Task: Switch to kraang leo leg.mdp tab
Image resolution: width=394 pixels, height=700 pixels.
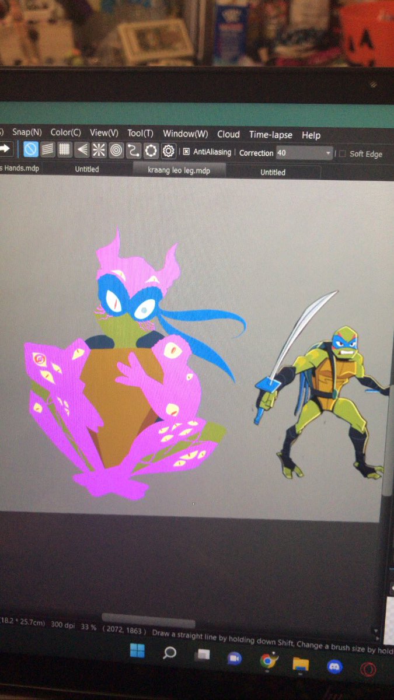Action: coord(179,170)
